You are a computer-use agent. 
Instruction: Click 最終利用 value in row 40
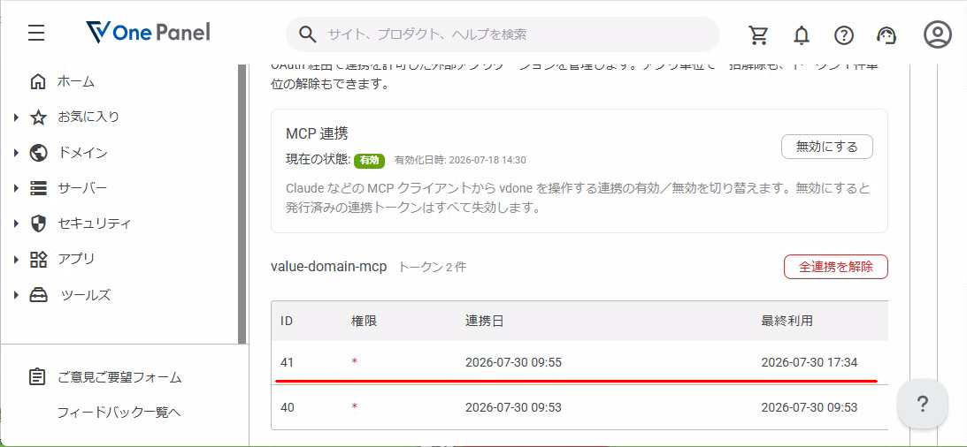810,407
